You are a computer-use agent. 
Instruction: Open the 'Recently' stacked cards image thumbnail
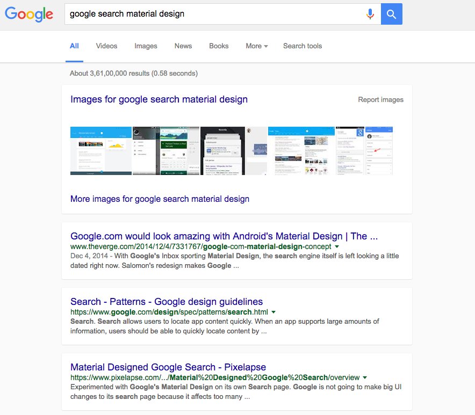point(222,151)
